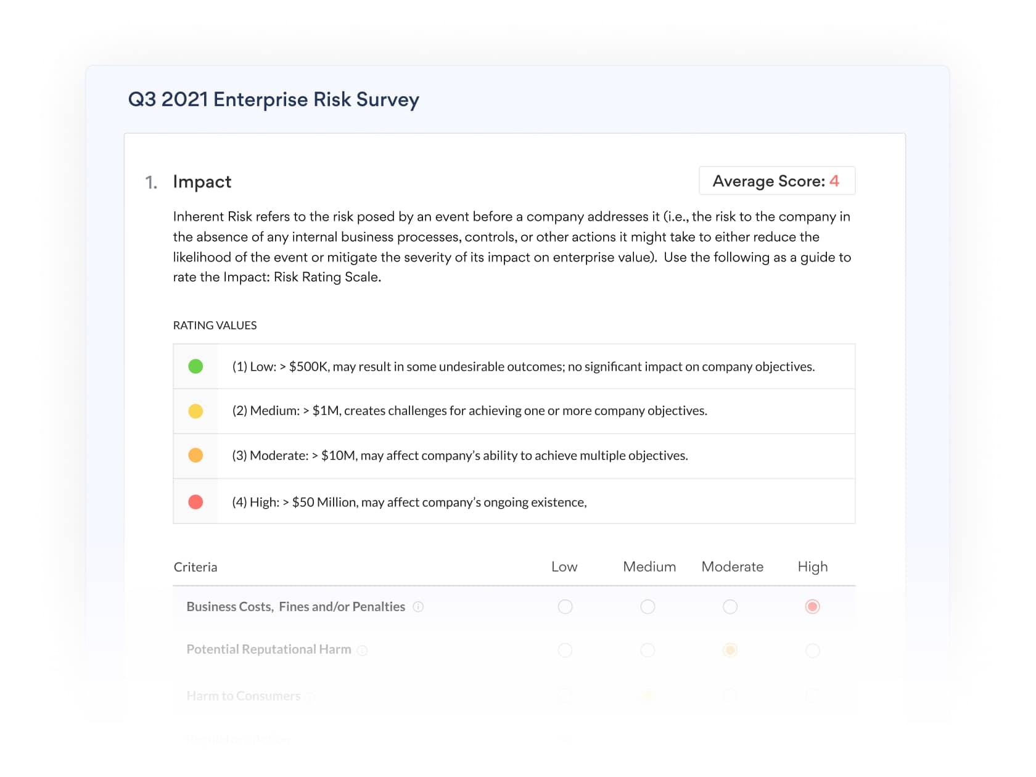
Task: Click the Criteria column header
Action: coord(195,567)
